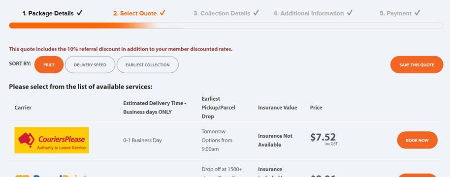
Task: Click the checkmark beside Collection Details
Action: click(256, 13)
